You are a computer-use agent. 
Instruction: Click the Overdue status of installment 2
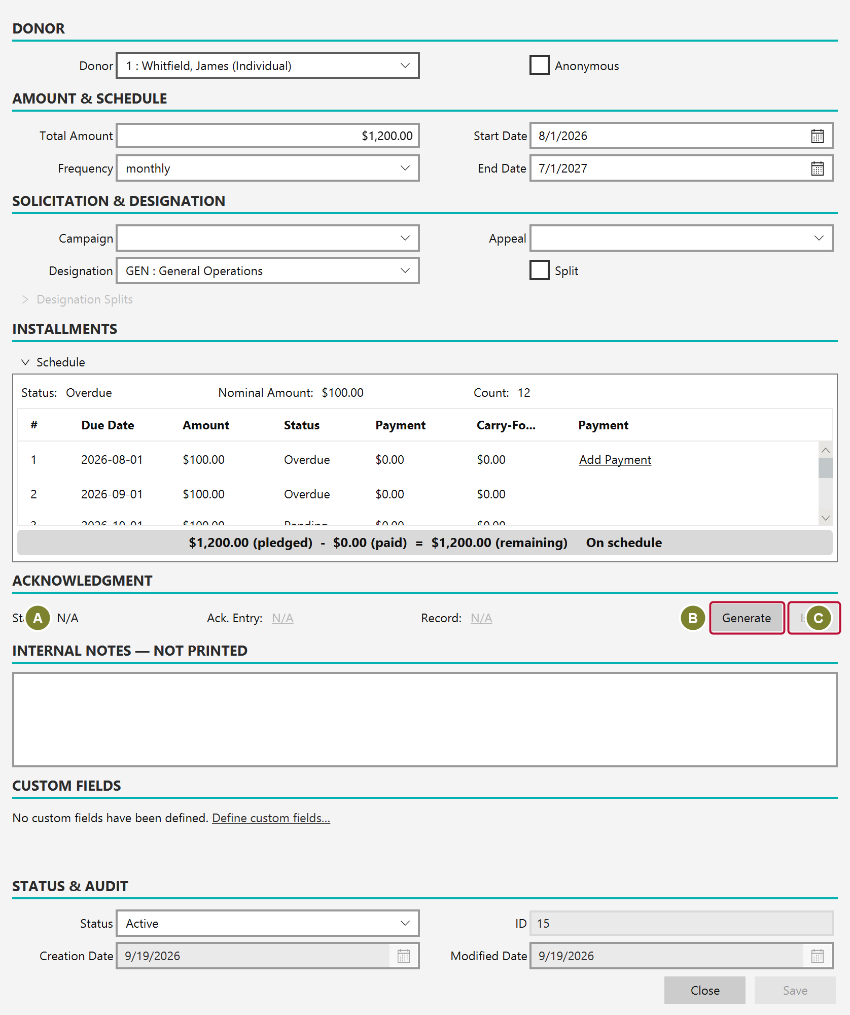coord(307,494)
